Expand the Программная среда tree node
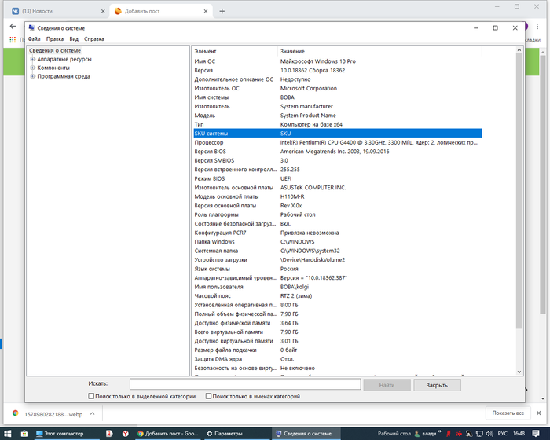The image size is (550, 440). point(32,76)
